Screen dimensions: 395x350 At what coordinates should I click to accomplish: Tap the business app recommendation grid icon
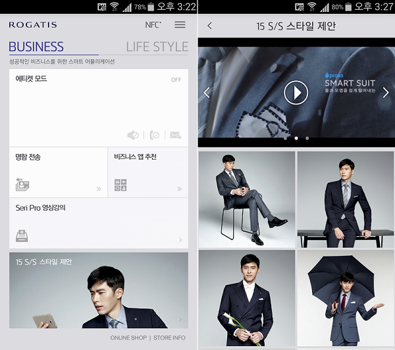[x=120, y=185]
